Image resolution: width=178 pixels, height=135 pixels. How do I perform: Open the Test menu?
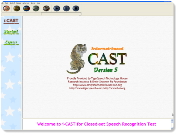point(7,3)
